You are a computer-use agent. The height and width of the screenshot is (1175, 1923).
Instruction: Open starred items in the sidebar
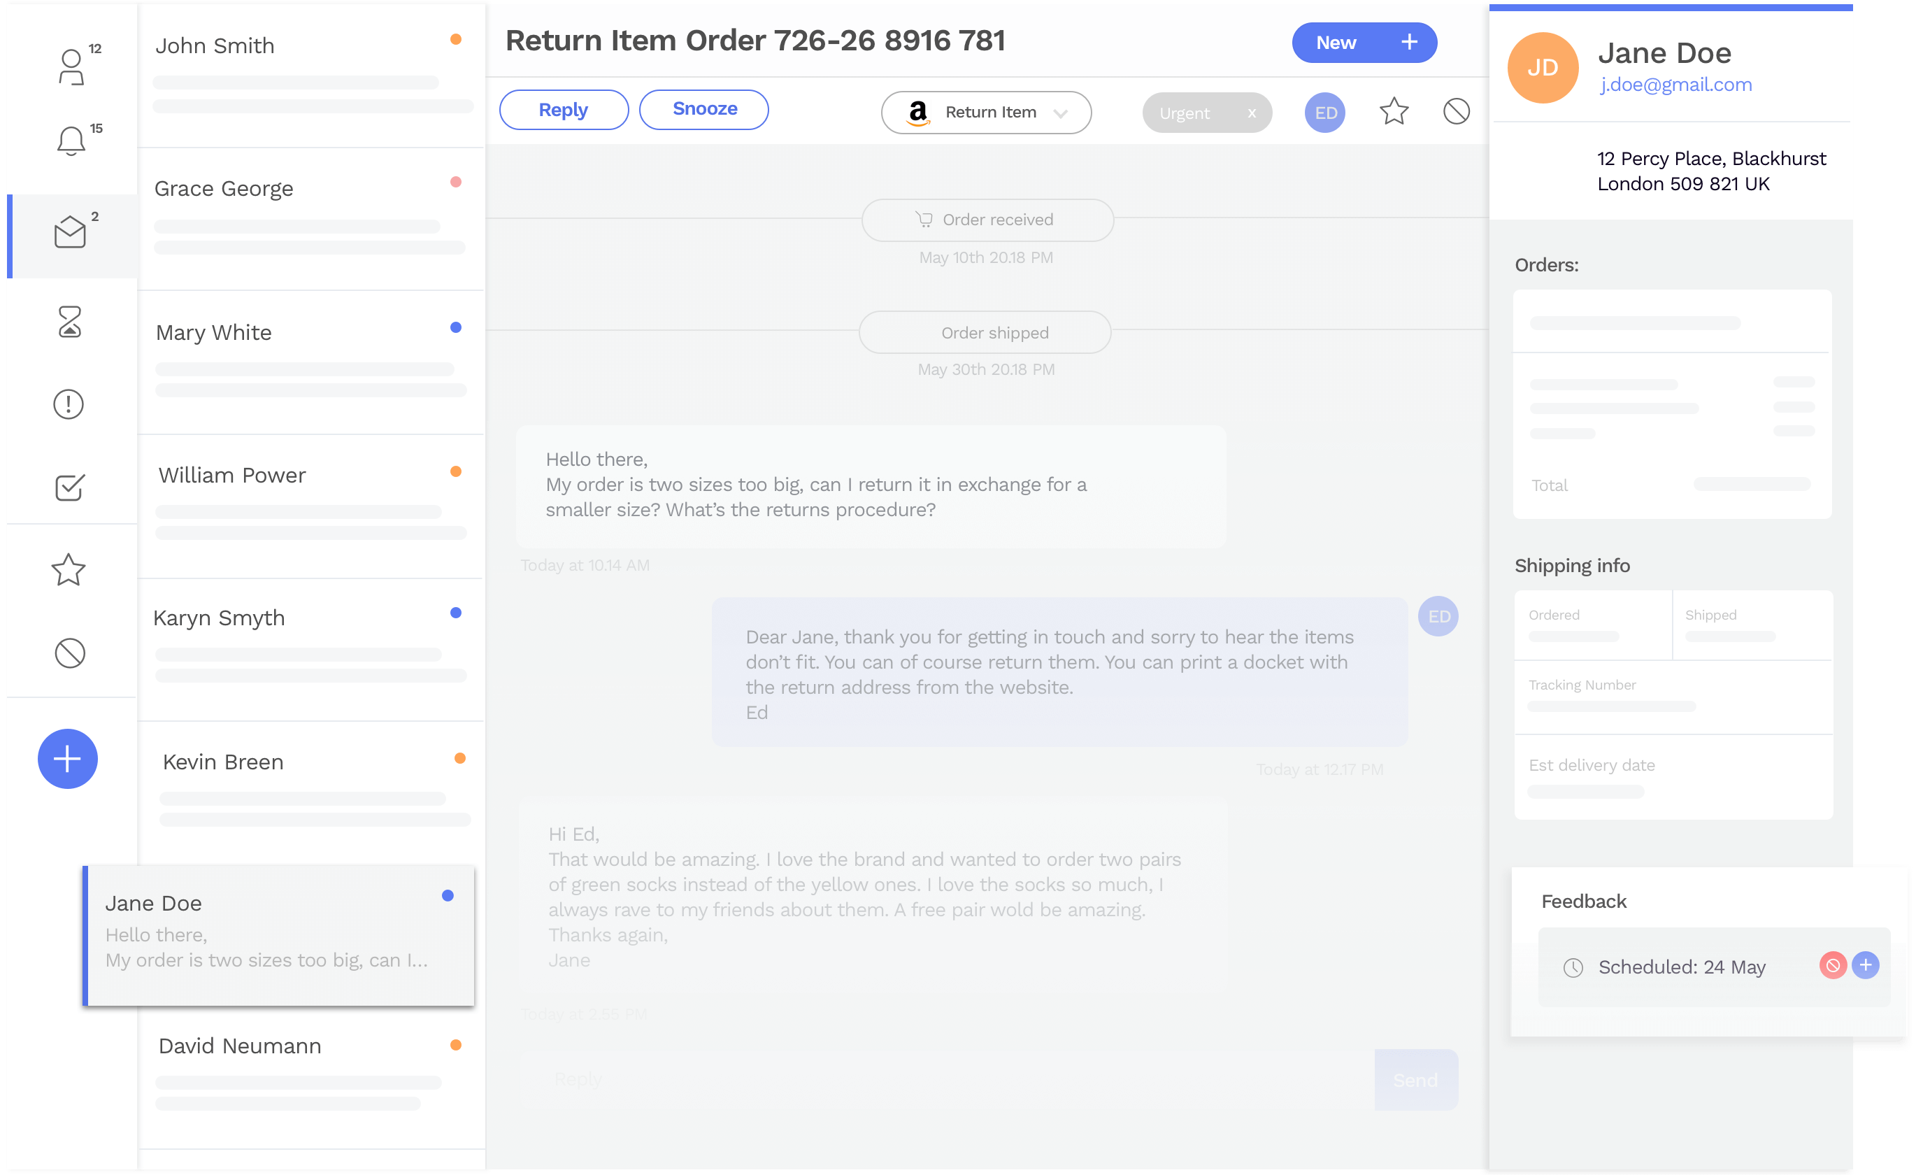pos(69,570)
